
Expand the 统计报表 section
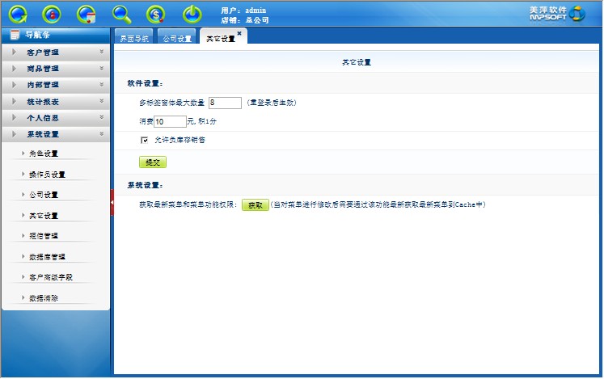click(x=55, y=102)
